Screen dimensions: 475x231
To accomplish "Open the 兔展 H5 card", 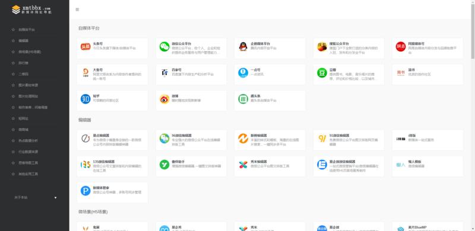I will [112, 226].
